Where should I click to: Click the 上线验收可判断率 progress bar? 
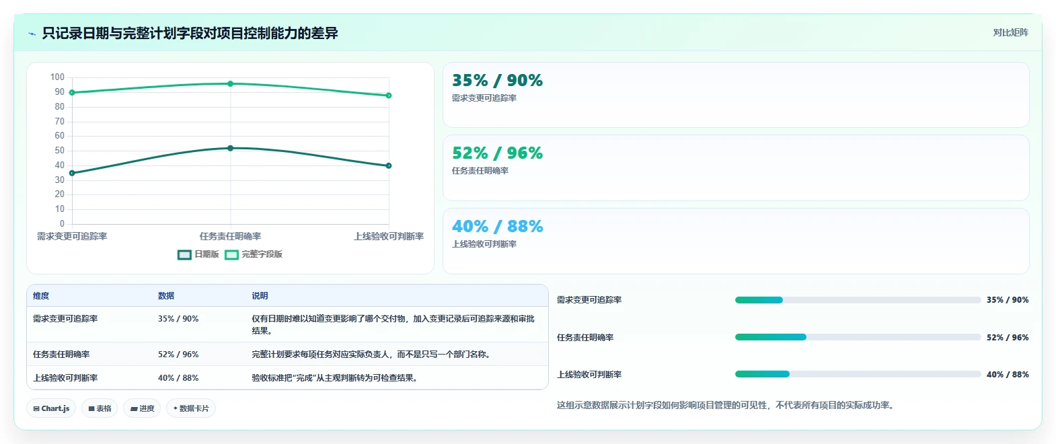(858, 374)
